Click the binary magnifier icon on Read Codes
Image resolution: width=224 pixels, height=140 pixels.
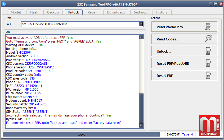coord(208,39)
